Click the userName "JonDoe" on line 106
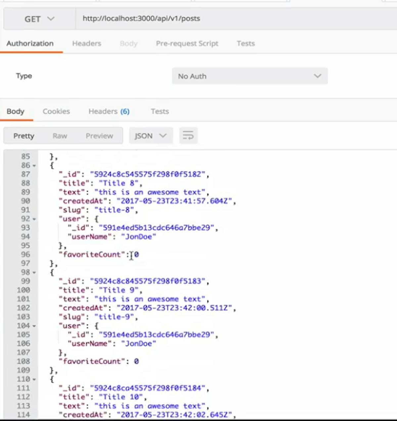The height and width of the screenshot is (421, 397). (139, 344)
